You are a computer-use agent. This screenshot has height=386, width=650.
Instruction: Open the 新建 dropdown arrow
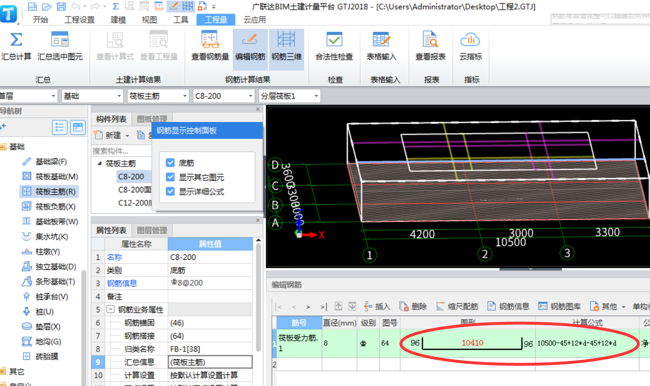click(x=127, y=136)
